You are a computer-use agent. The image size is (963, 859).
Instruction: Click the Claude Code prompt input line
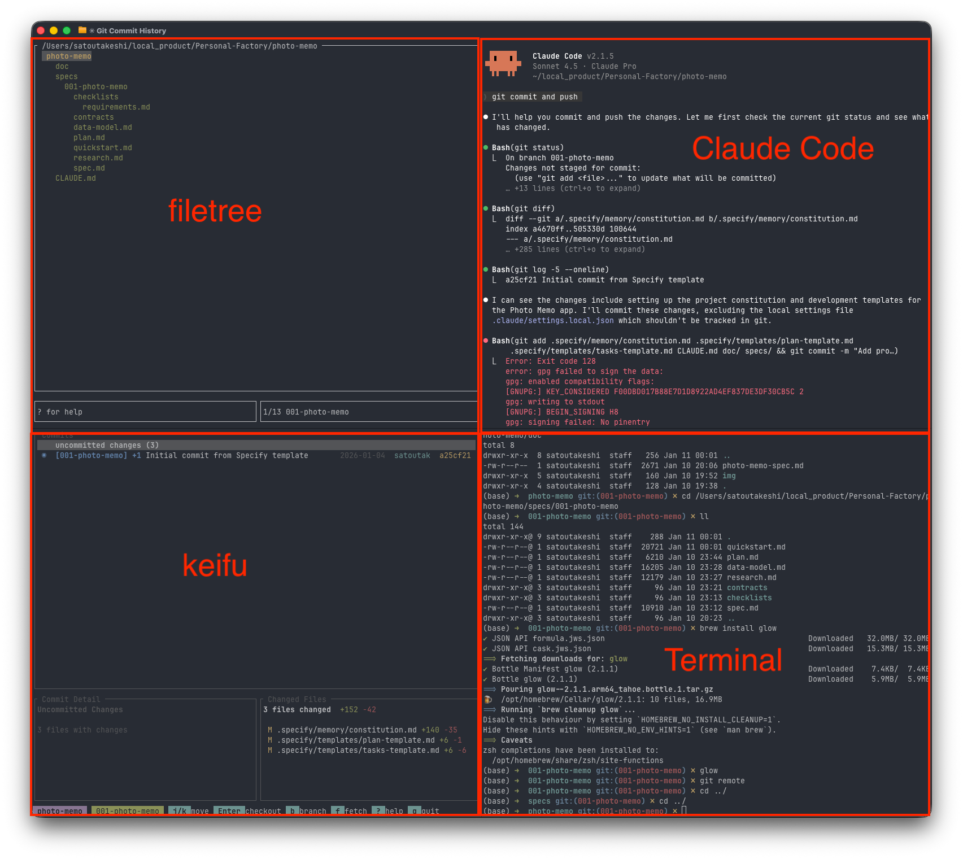pyautogui.click(x=534, y=97)
